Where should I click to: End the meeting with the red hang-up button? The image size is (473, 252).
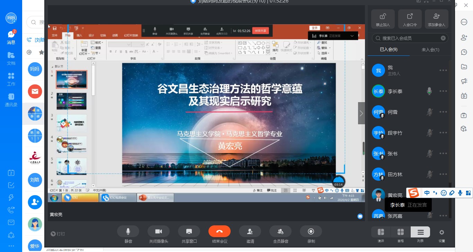point(219,231)
